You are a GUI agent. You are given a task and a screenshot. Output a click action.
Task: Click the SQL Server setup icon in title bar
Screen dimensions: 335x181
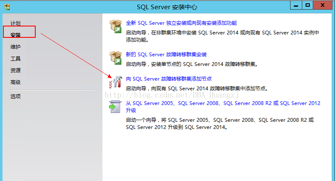pyautogui.click(x=7, y=7)
